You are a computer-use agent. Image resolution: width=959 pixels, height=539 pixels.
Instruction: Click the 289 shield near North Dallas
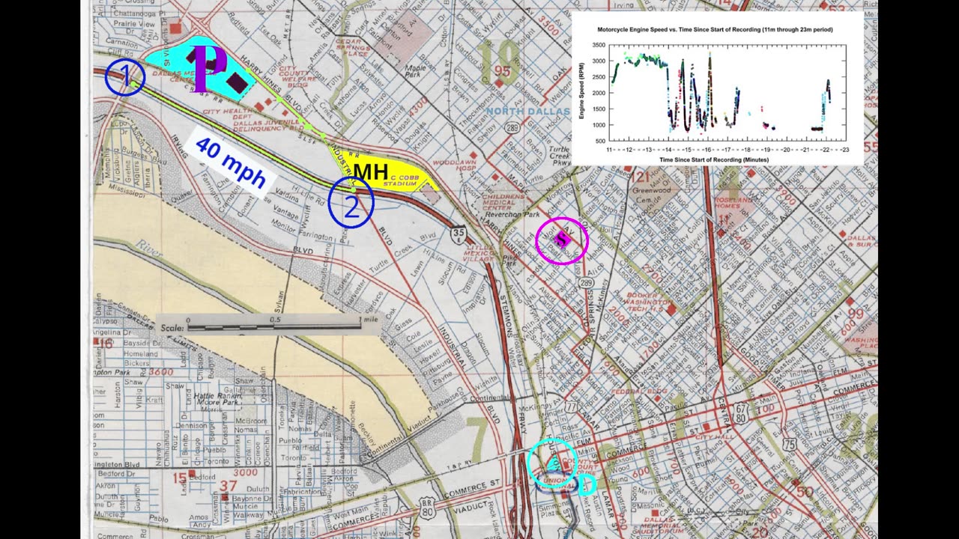512,128
